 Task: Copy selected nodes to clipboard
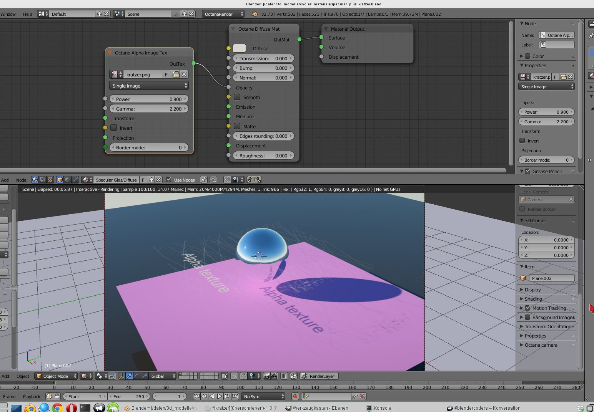click(250, 180)
